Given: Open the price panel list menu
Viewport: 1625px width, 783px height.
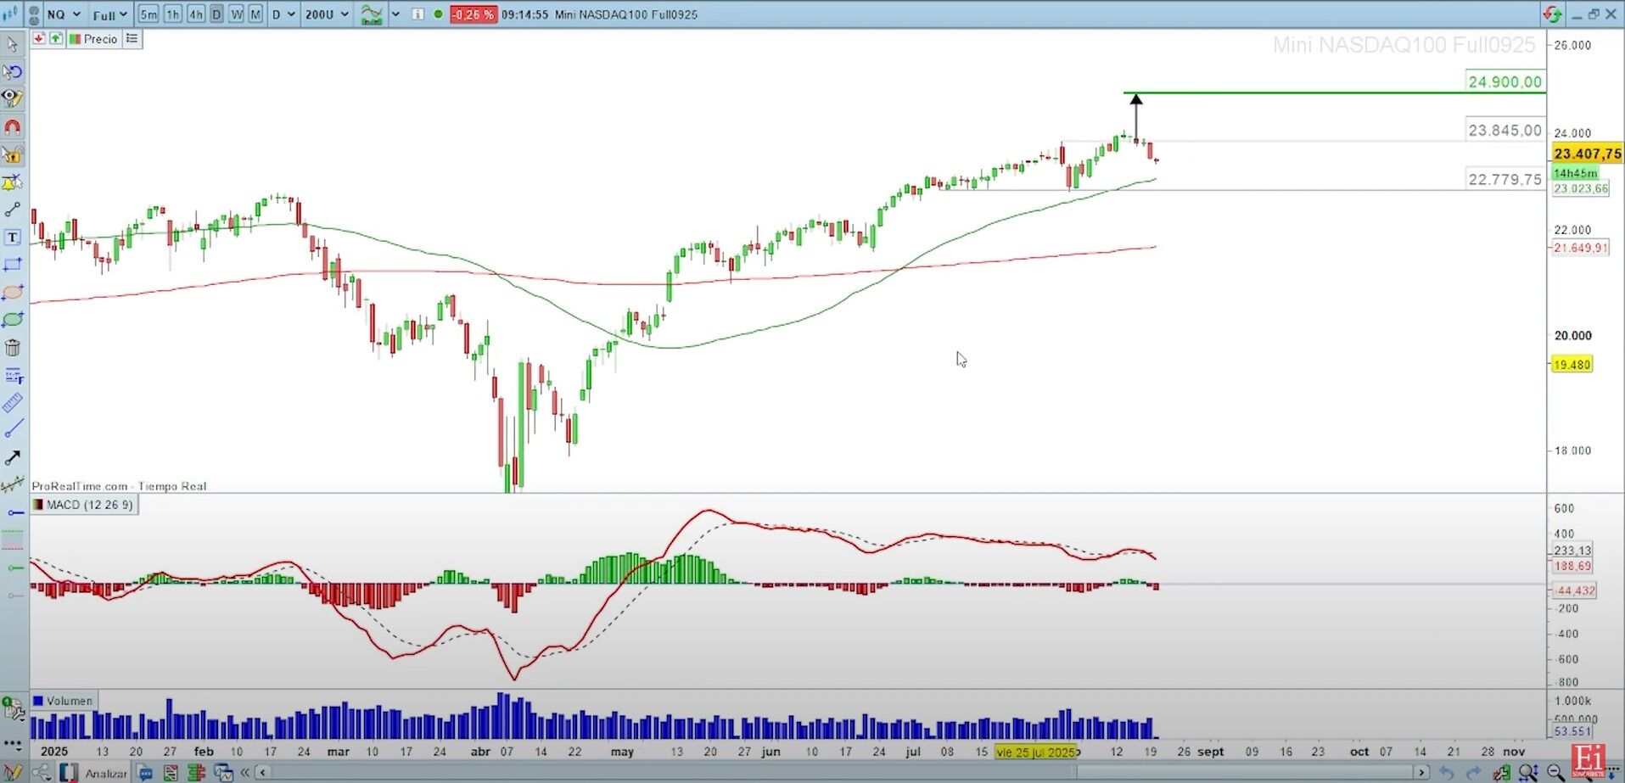Looking at the screenshot, I should 132,38.
